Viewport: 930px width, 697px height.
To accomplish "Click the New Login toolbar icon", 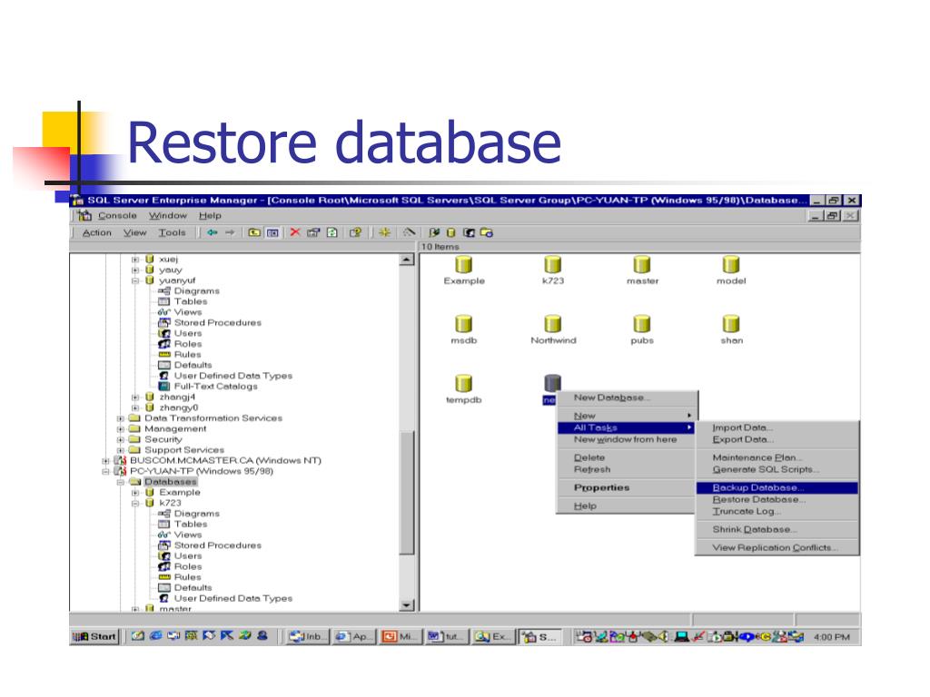I will 470,233.
